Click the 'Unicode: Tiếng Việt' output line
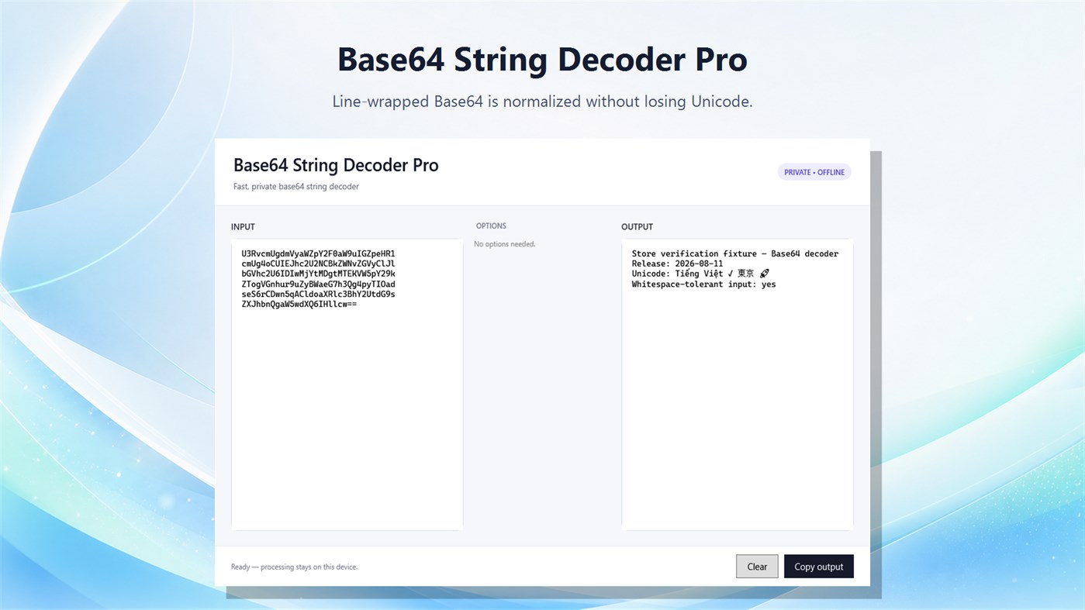The width and height of the screenshot is (1085, 610). click(700, 274)
